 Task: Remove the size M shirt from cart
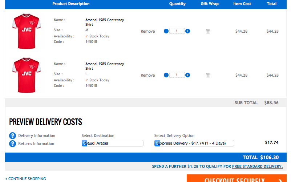[x=147, y=31]
